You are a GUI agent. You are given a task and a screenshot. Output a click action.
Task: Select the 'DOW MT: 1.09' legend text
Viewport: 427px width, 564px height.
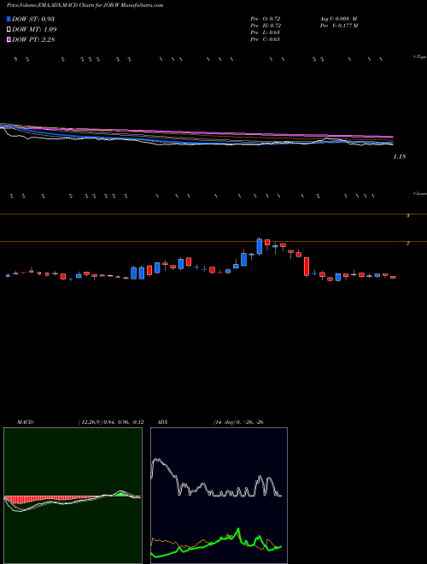point(34,30)
